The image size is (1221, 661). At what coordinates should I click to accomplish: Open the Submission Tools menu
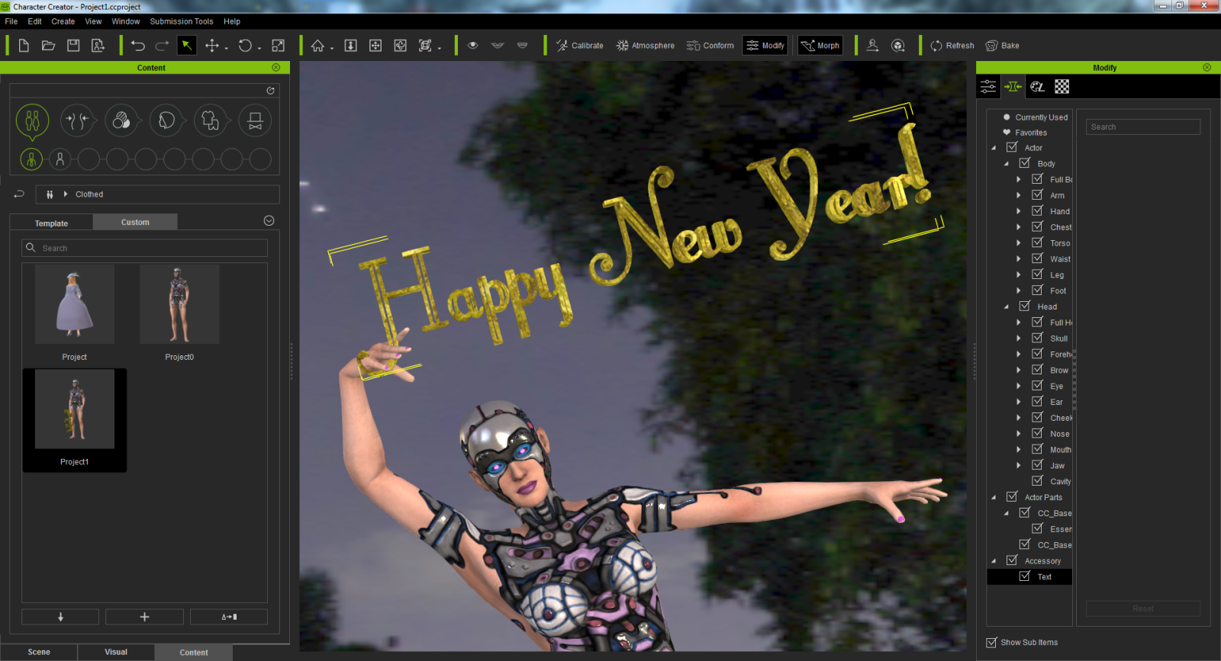[182, 21]
